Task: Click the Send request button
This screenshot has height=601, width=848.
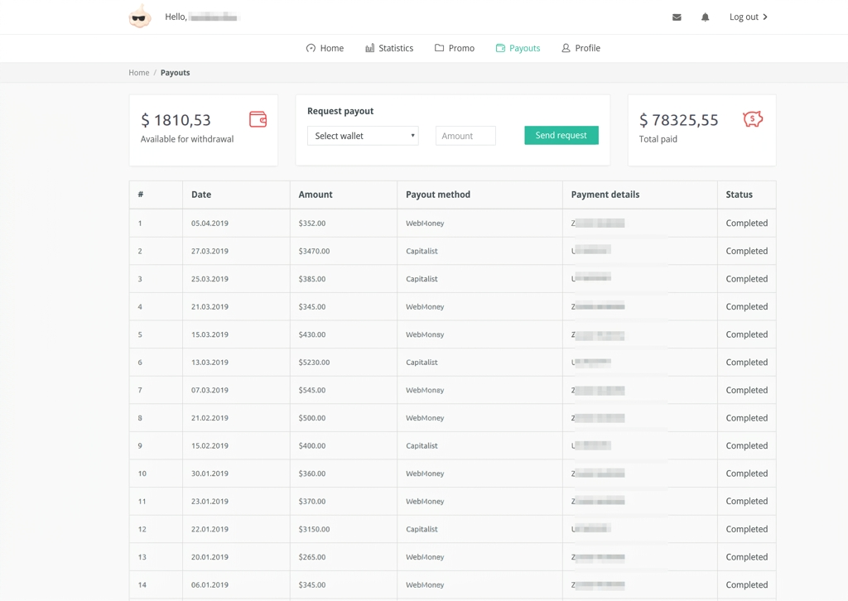Action: 561,135
